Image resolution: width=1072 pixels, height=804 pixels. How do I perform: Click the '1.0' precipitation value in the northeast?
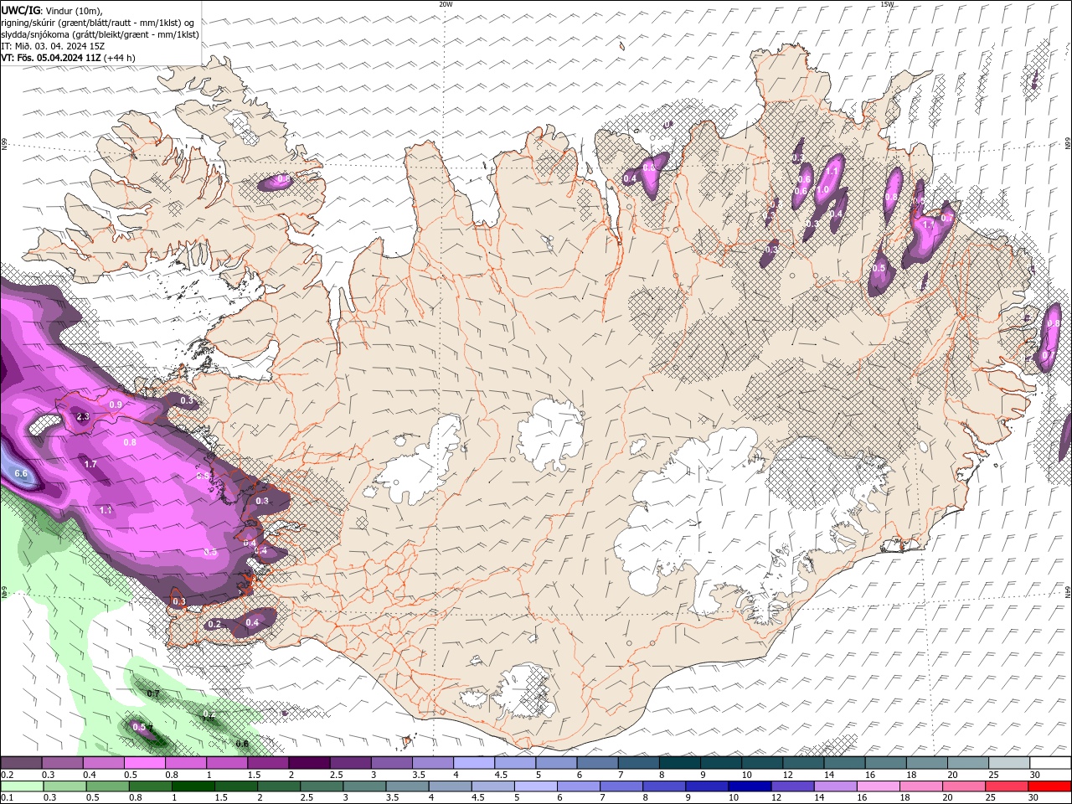point(822,190)
